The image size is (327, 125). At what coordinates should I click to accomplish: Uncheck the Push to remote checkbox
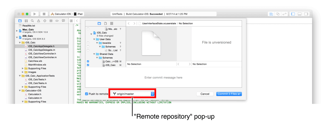(87, 94)
